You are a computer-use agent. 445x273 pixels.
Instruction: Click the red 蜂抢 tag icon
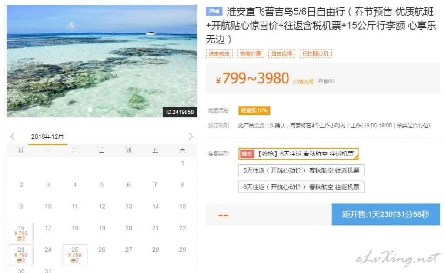[247, 153]
